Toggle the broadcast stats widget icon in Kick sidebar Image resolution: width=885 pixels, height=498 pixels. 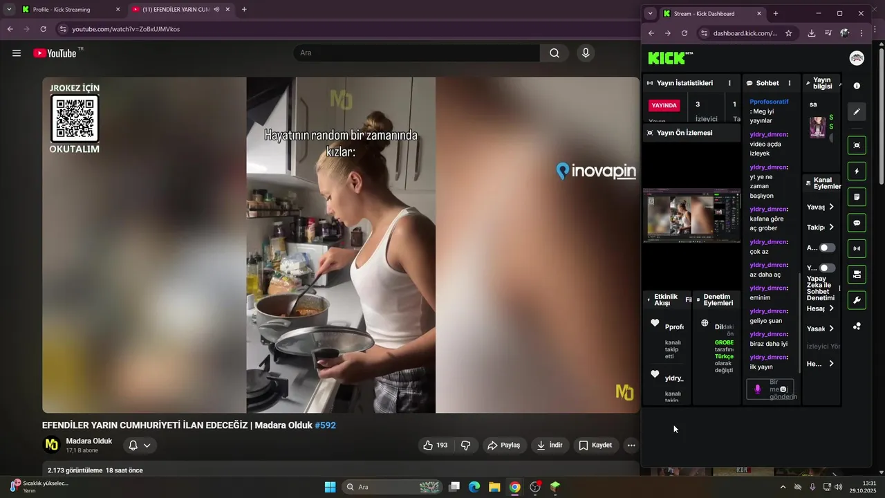[857, 248]
